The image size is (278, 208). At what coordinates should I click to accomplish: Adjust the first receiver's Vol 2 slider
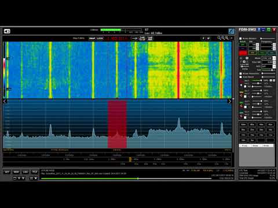[x=257, y=83]
